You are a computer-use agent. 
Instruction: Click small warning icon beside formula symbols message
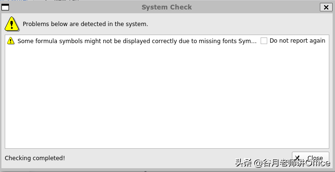point(11,41)
